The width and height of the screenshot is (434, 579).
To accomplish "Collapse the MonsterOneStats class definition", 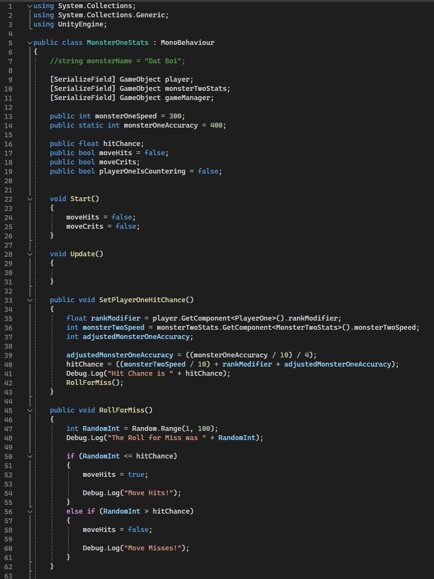I will click(30, 43).
